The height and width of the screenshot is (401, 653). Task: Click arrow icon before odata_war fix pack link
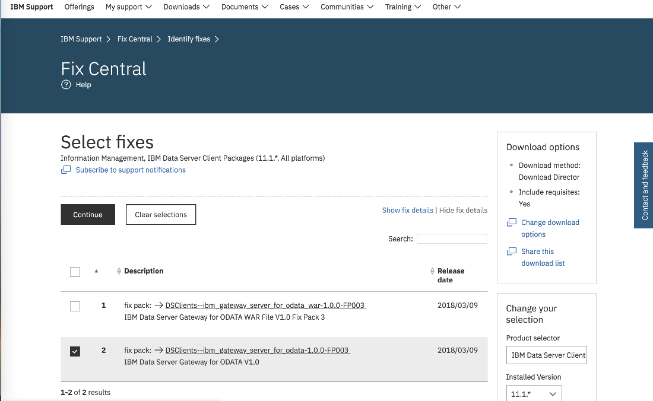tap(159, 305)
